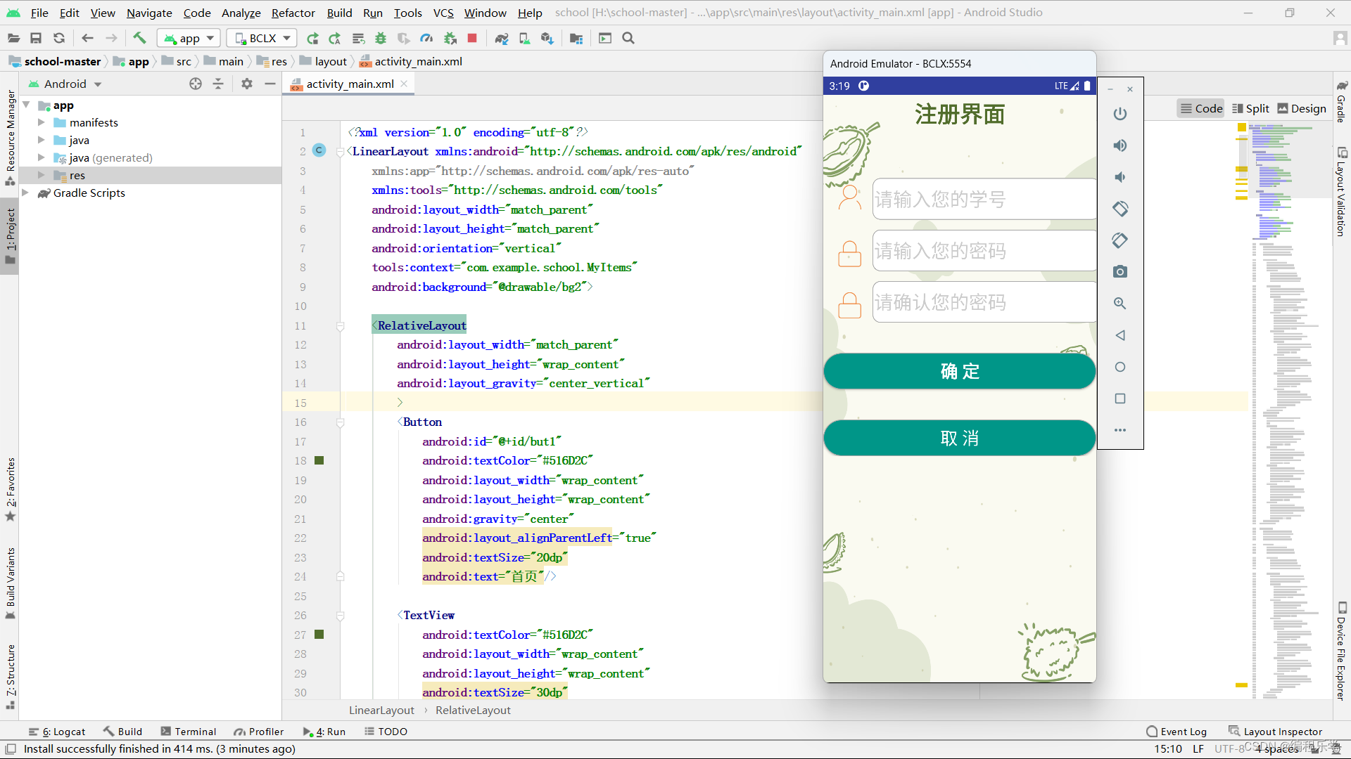Click the Make Project hammer icon
The image size is (1351, 759).
coord(139,38)
